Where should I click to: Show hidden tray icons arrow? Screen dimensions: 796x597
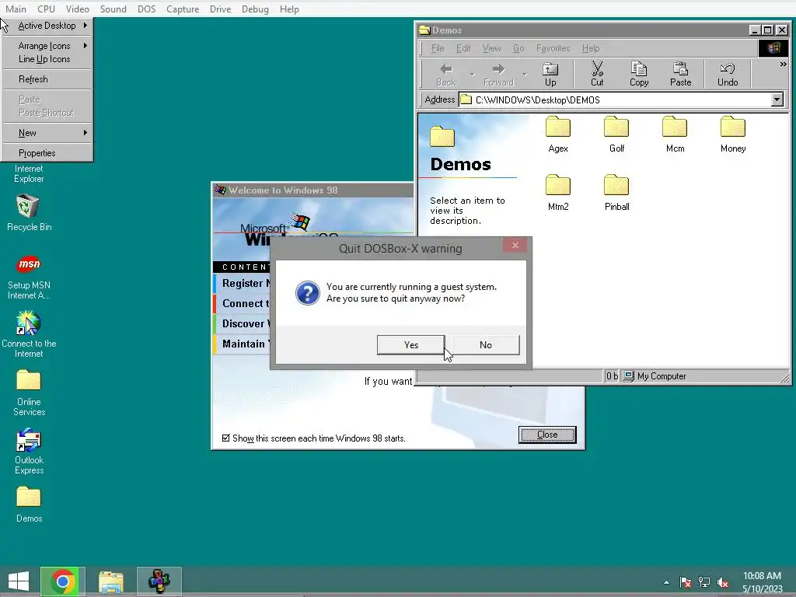coord(666,582)
